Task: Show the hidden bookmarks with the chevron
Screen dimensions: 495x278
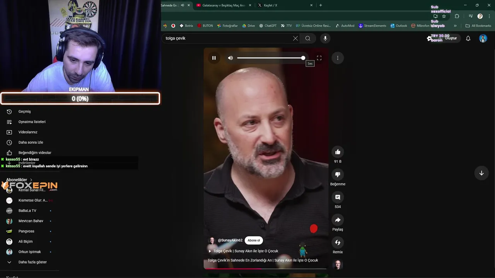Action: (455, 26)
